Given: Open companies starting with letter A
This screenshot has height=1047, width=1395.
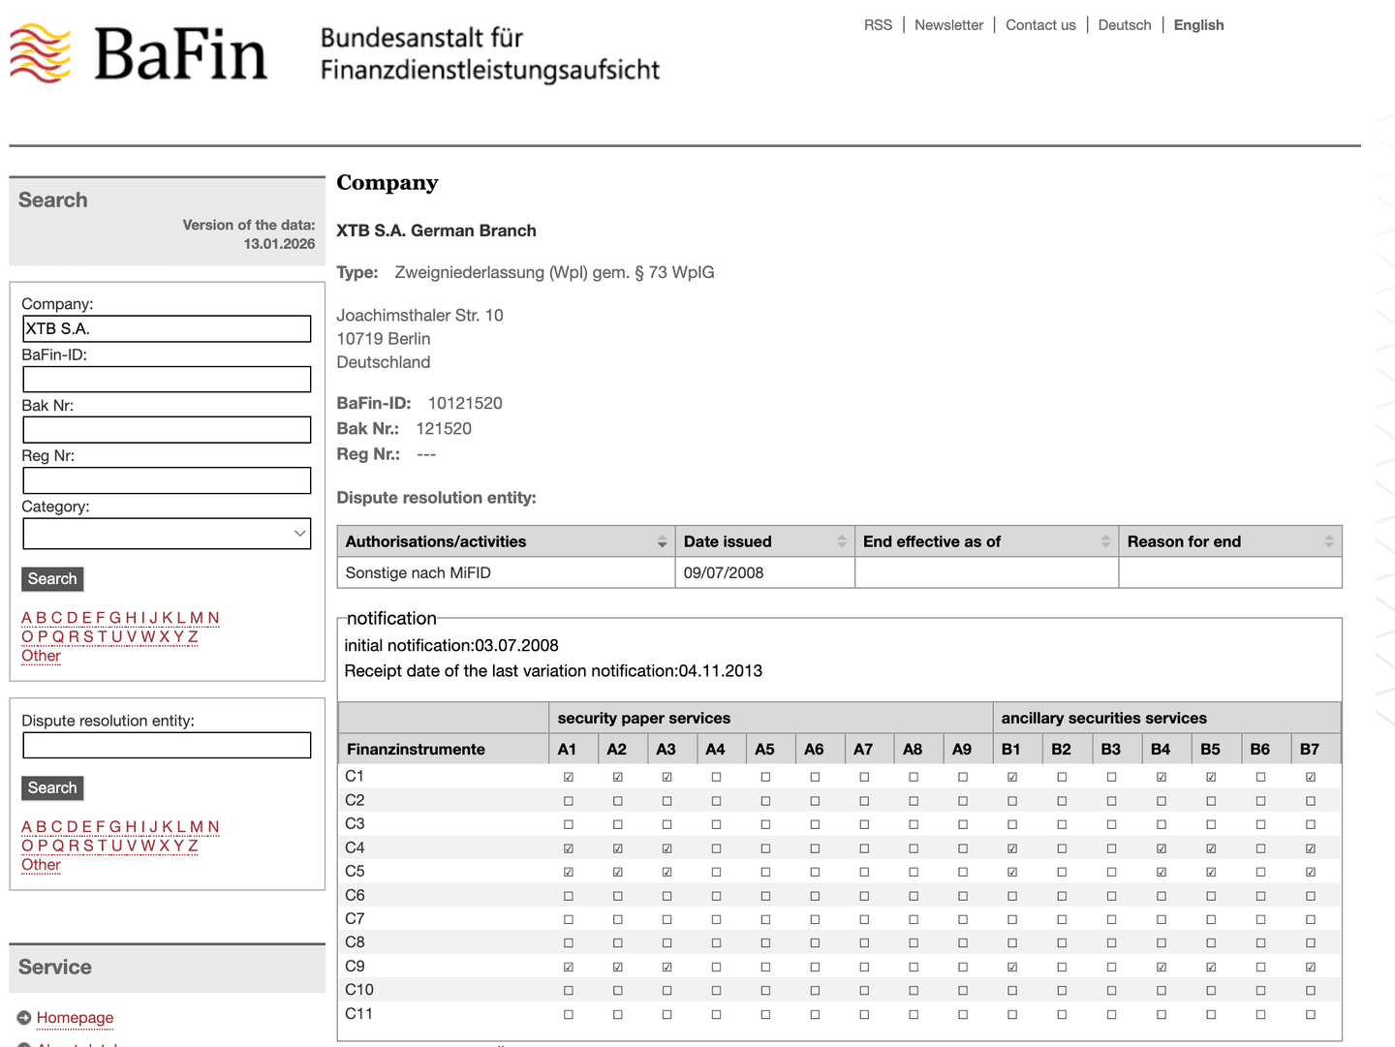Looking at the screenshot, I should click(x=25, y=617).
